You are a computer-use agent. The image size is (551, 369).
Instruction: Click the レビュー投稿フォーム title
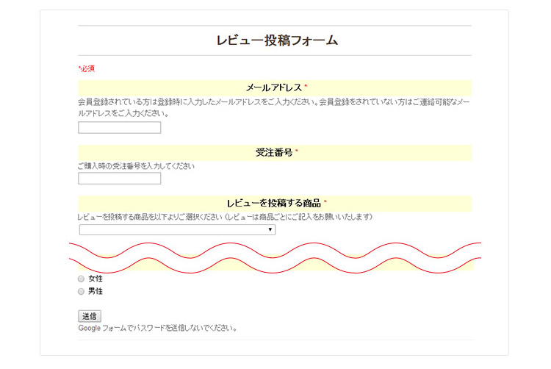[x=277, y=40]
